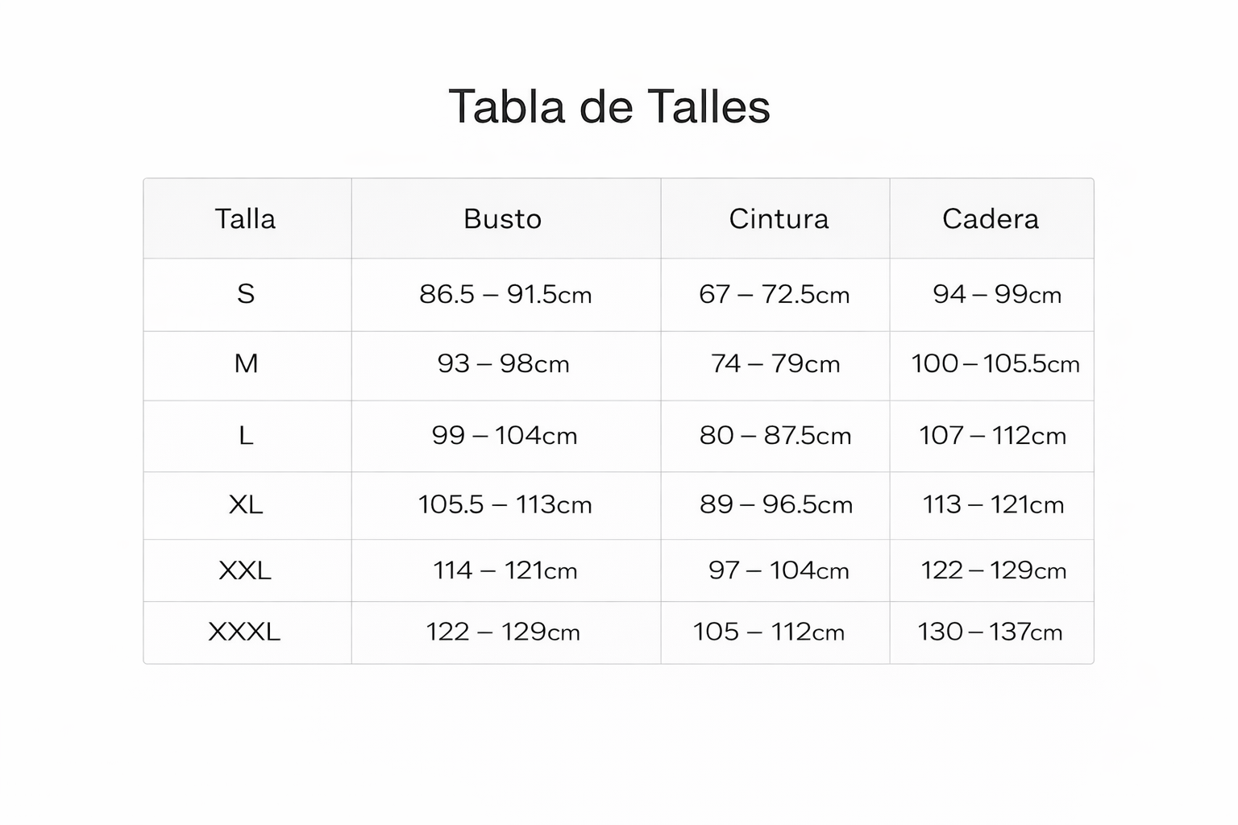Select XXXL bust cell 122 – 129cm
The height and width of the screenshot is (825, 1238).
[503, 632]
